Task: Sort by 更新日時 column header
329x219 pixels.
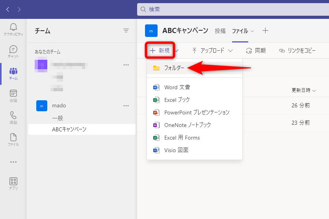Action: (x=303, y=90)
